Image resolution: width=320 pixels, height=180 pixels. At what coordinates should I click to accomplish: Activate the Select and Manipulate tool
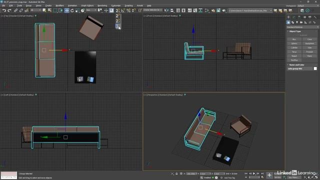106,10
